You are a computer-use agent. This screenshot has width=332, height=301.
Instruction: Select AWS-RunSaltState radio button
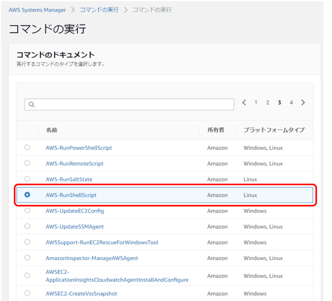coord(27,179)
